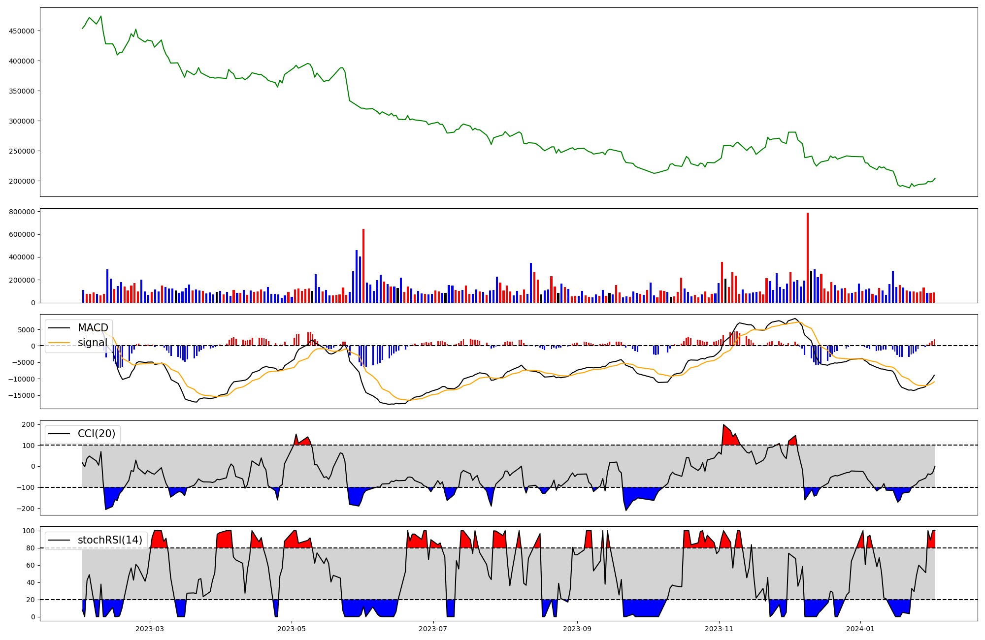
Task: Click the 2023-09 x-axis date label
Action: click(577, 628)
